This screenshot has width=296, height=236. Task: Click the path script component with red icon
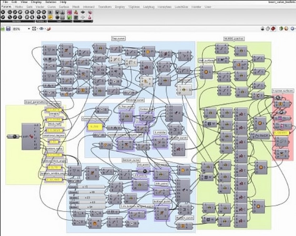click(x=31, y=137)
